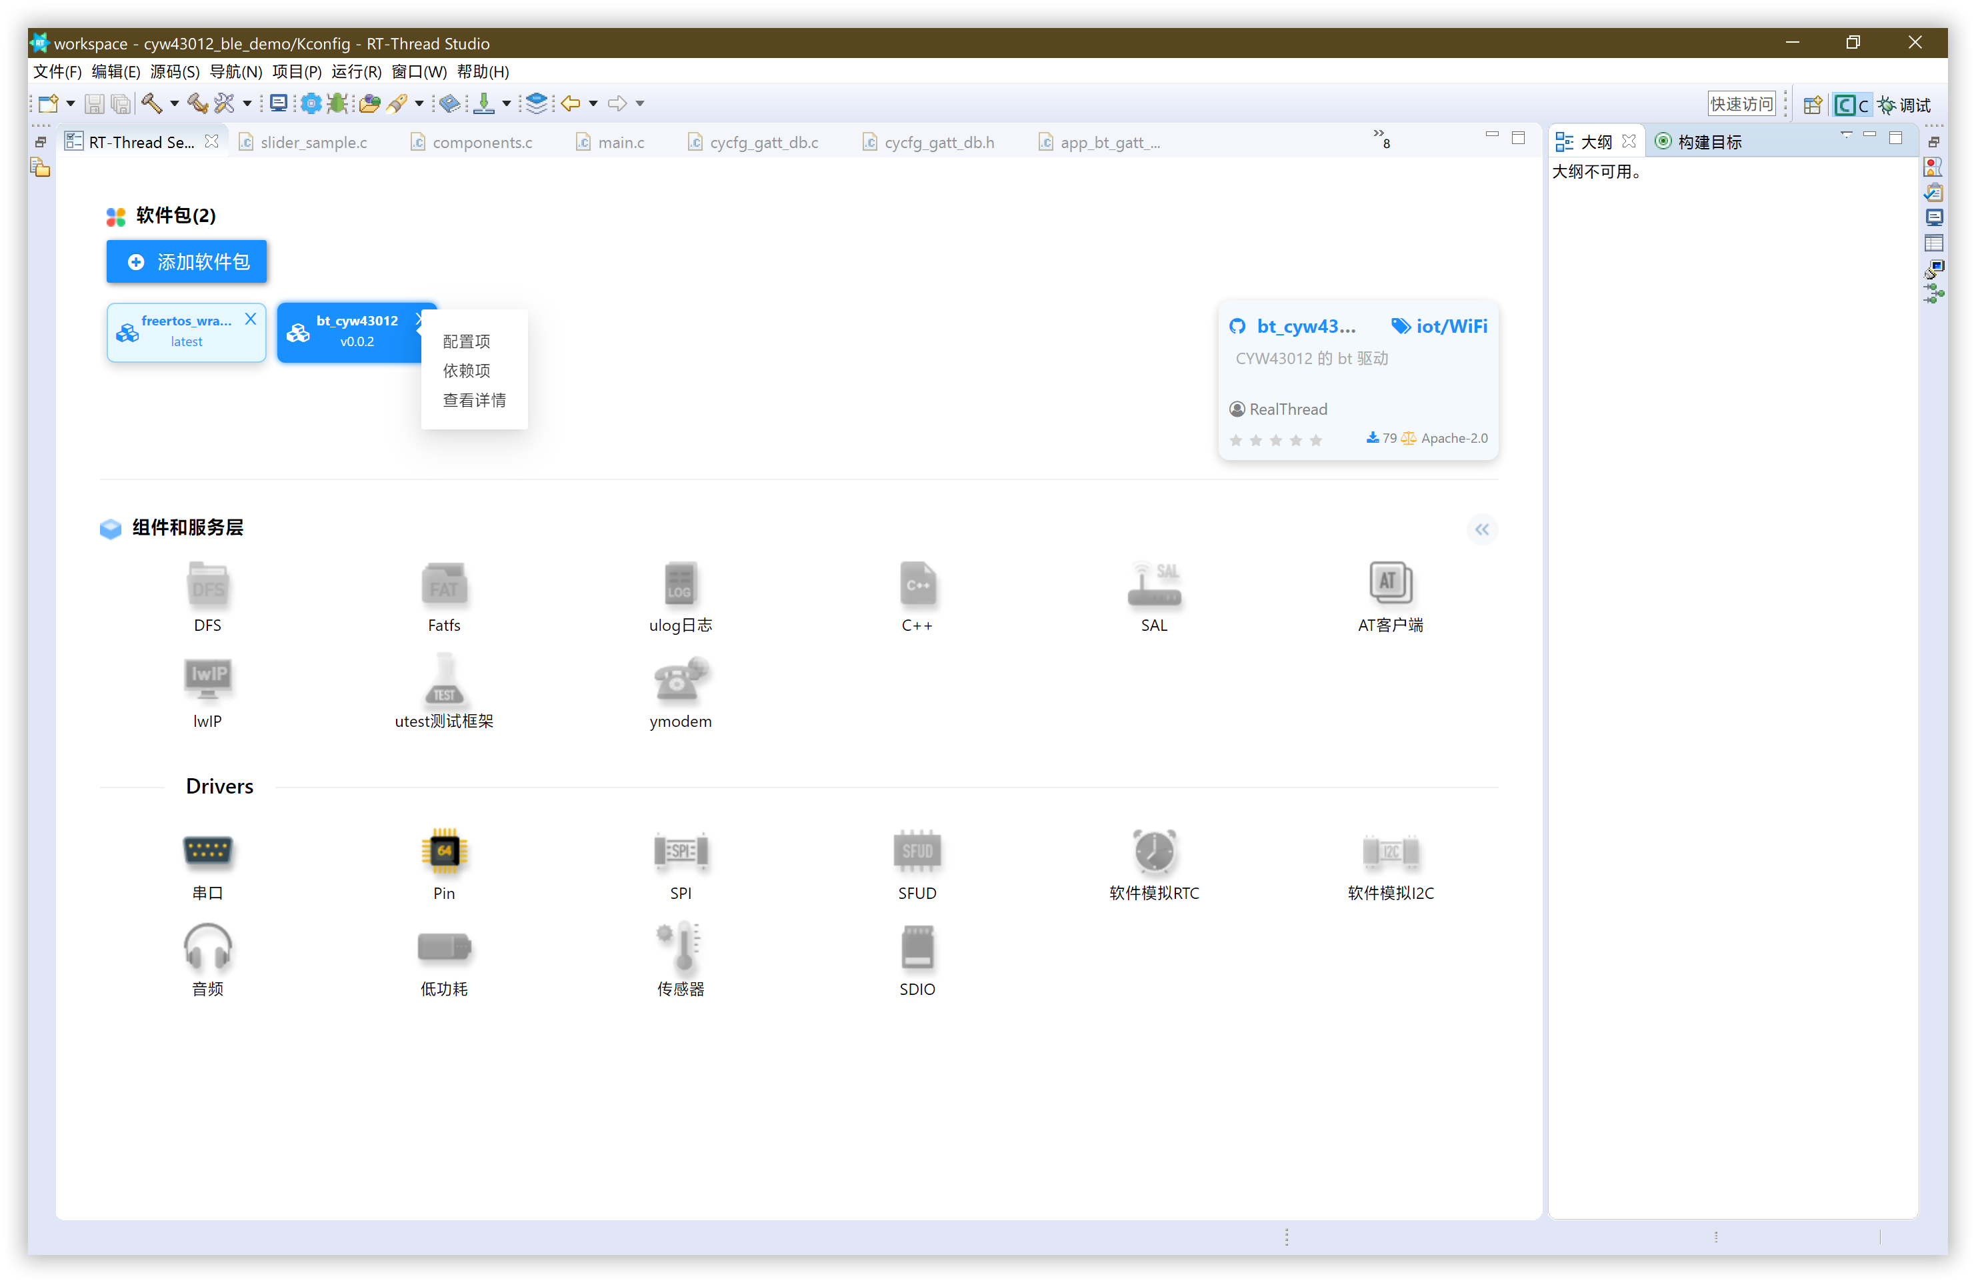Open the 项目(P) menu
The width and height of the screenshot is (1976, 1283).
coord(297,72)
